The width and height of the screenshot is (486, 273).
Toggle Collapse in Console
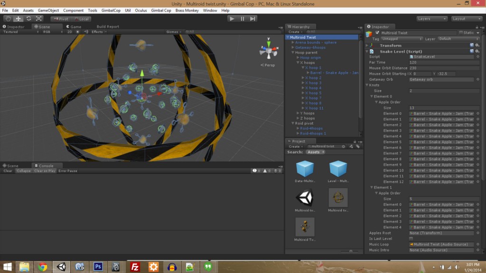click(24, 171)
